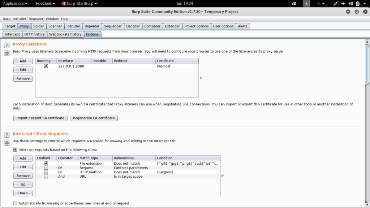Uncheck Intercept requests based on following rules
The width and height of the screenshot is (370, 208).
tap(15, 149)
